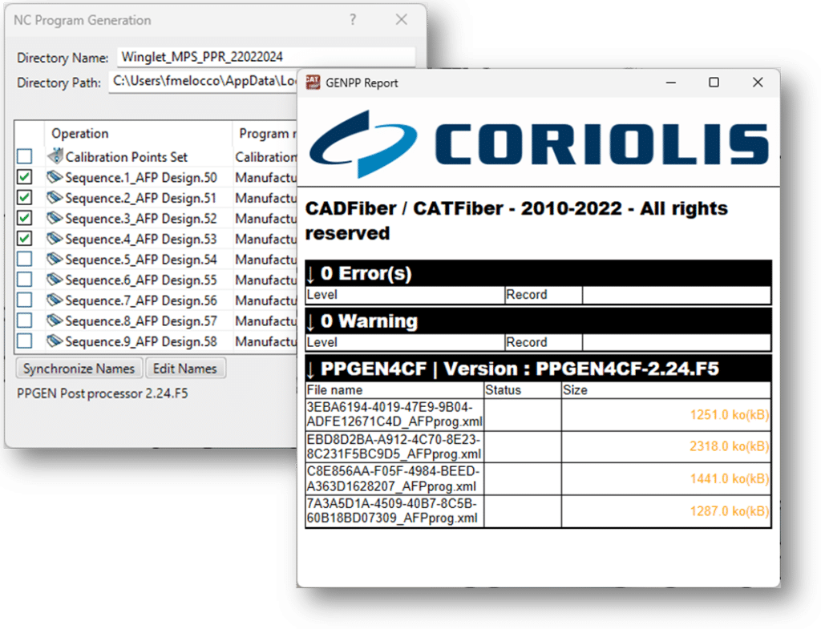Image resolution: width=821 pixels, height=629 pixels.
Task: Click the 2318.0 ko(kB) size value
Action: tap(730, 446)
